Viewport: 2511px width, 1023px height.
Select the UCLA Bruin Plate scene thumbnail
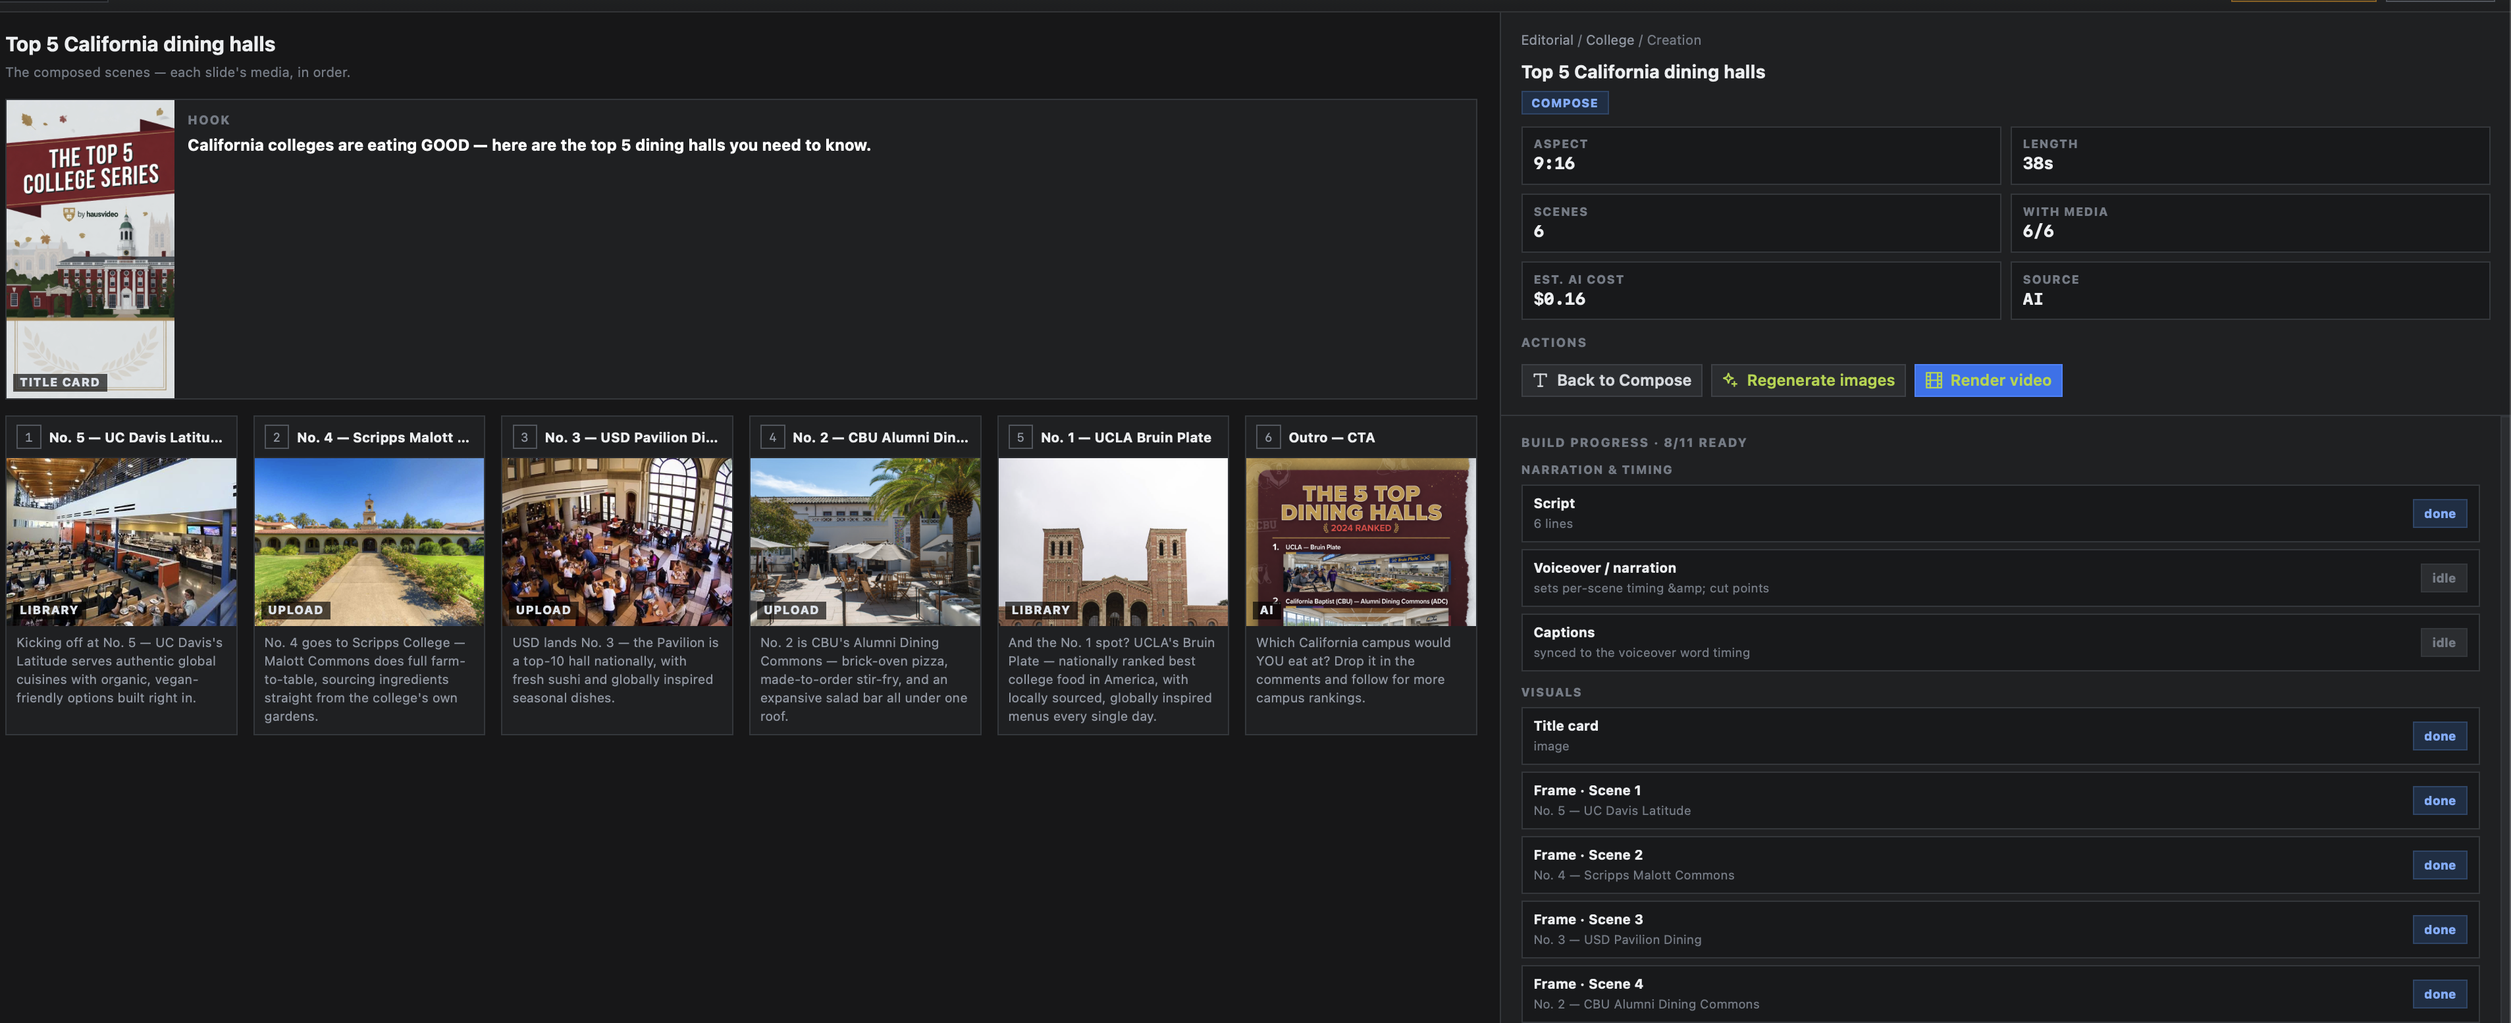click(x=1112, y=542)
